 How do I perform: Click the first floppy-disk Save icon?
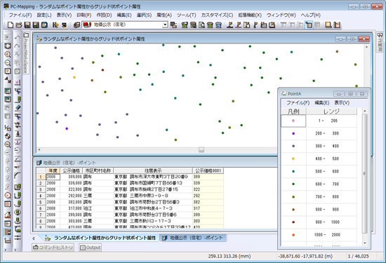coord(27,25)
